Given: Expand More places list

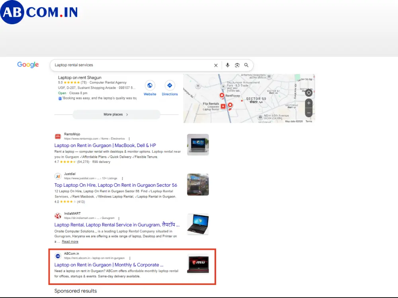Looking at the screenshot, I should (x=116, y=114).
